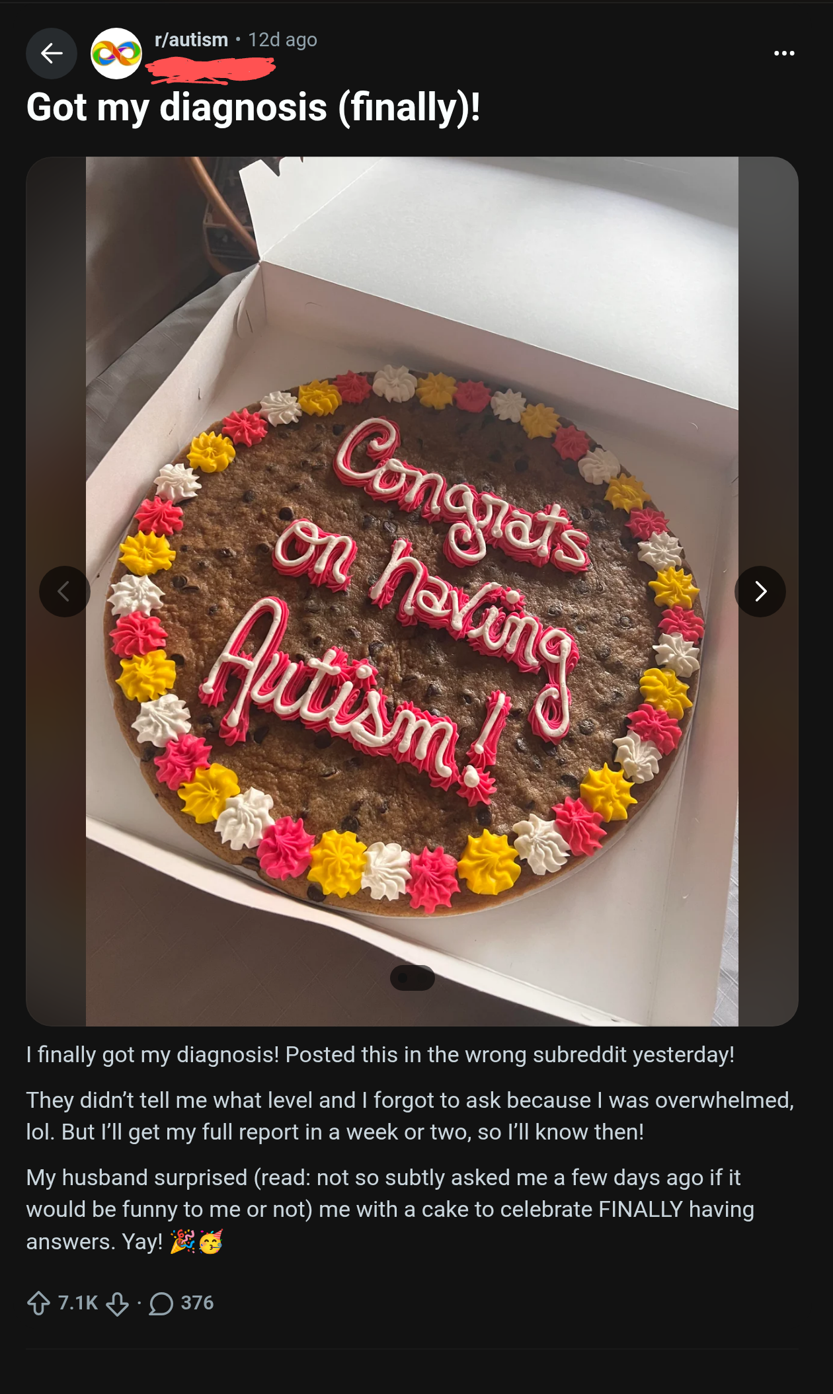Upvote the diagnosis post
The height and width of the screenshot is (1394, 833).
click(x=38, y=1303)
